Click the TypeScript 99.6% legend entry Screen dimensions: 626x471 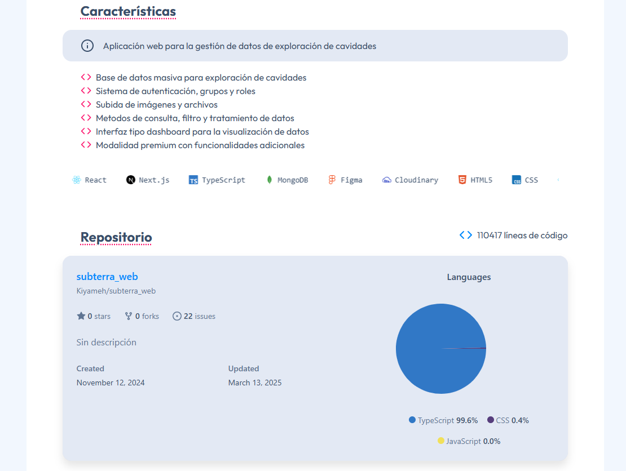click(443, 420)
